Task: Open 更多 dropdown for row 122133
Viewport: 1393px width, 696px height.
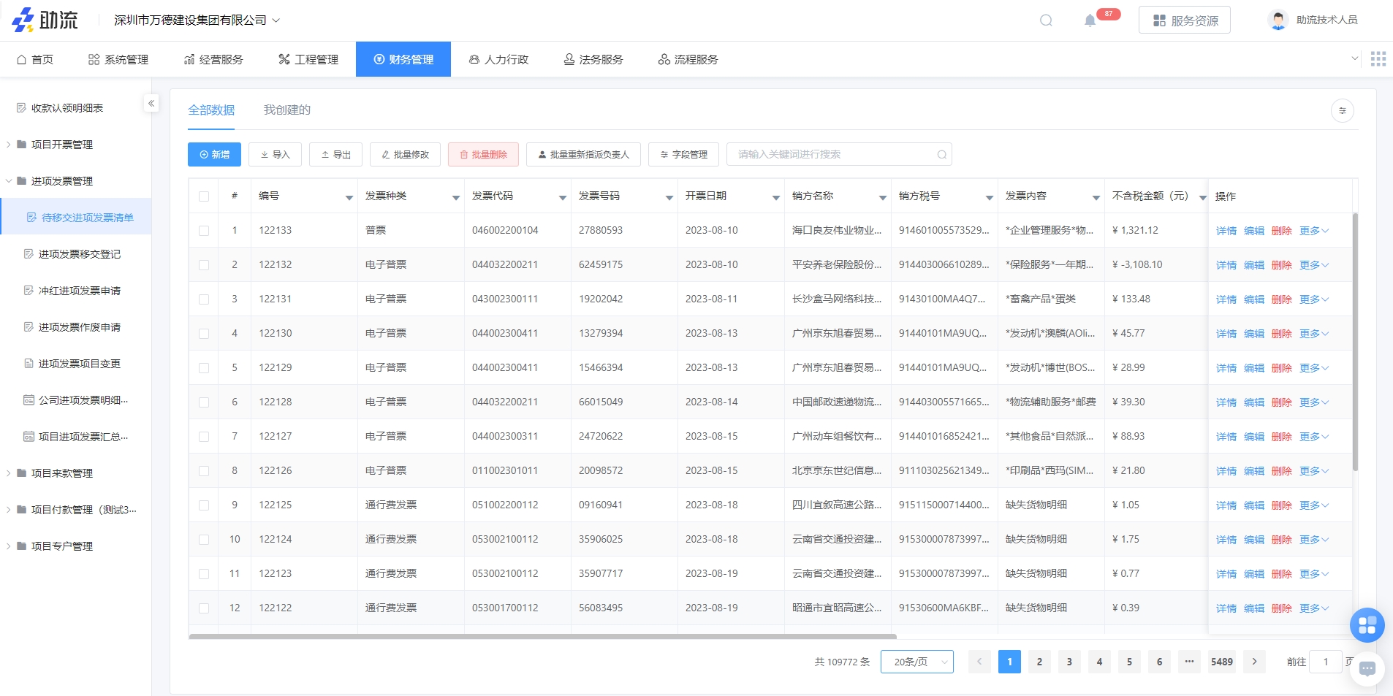Action: (x=1314, y=231)
